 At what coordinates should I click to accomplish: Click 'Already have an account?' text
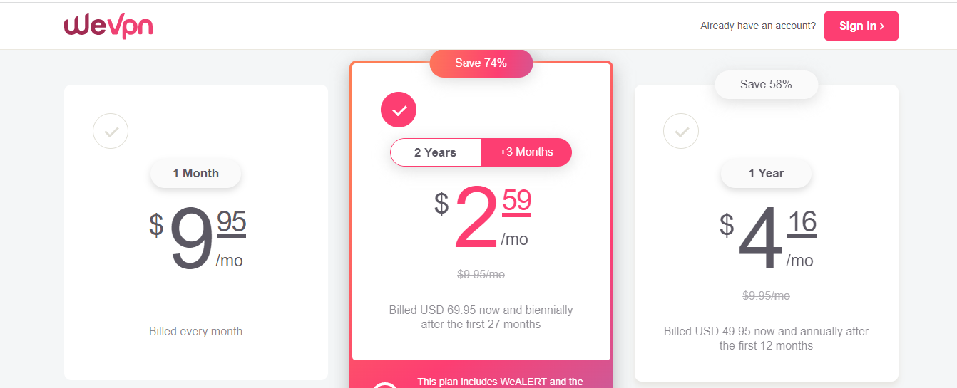tap(758, 26)
